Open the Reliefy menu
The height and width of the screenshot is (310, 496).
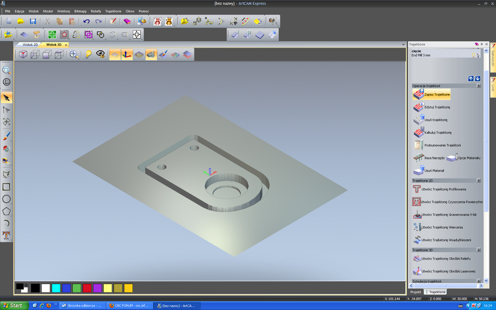[x=96, y=11]
